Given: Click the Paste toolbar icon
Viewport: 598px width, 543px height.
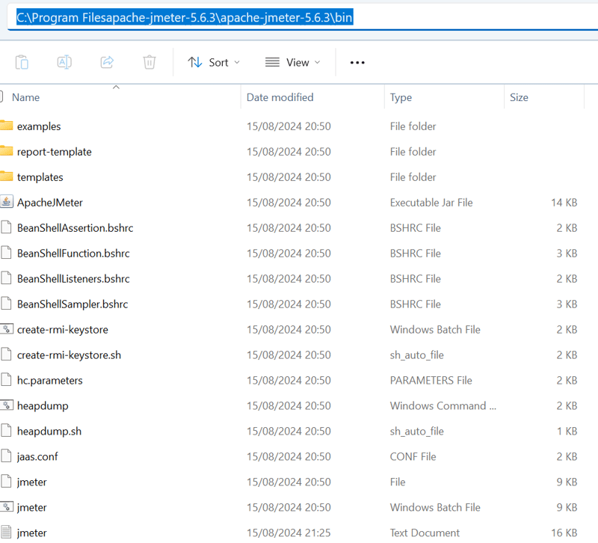Looking at the screenshot, I should [x=22, y=62].
